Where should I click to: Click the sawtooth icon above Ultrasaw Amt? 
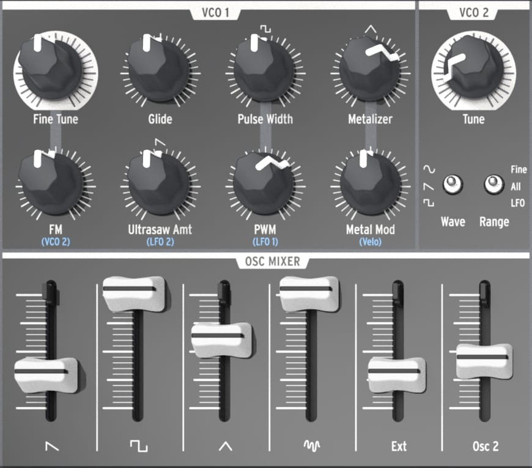coord(160,142)
